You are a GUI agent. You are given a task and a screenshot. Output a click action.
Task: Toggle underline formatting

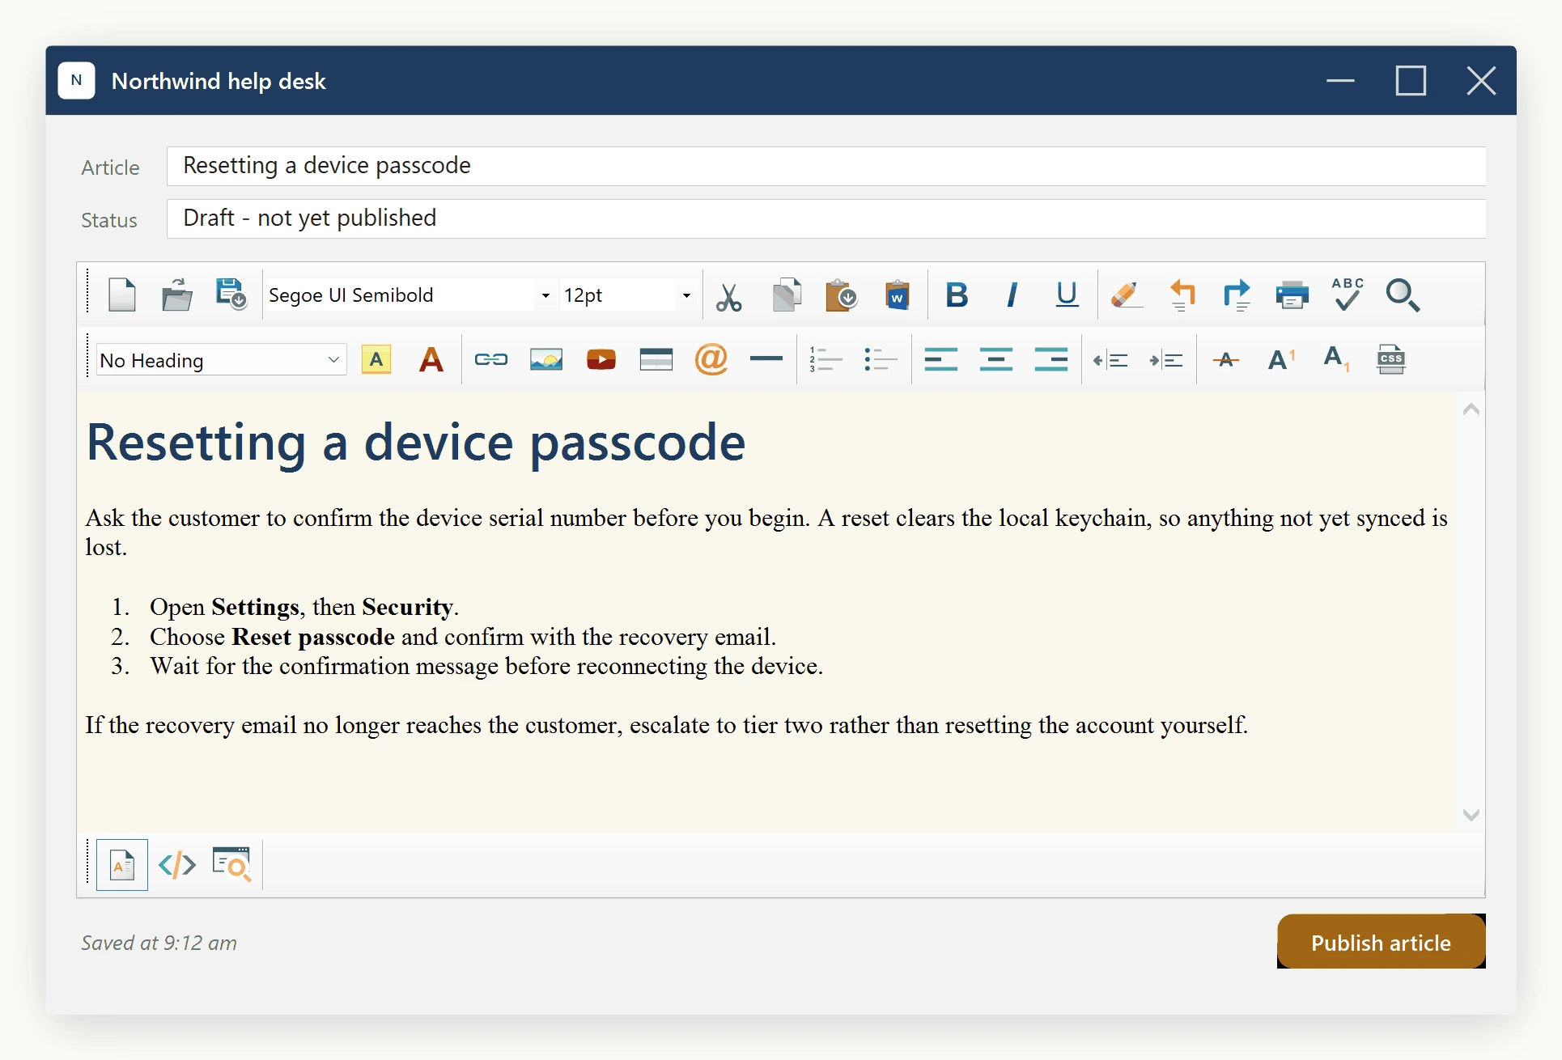click(1067, 295)
